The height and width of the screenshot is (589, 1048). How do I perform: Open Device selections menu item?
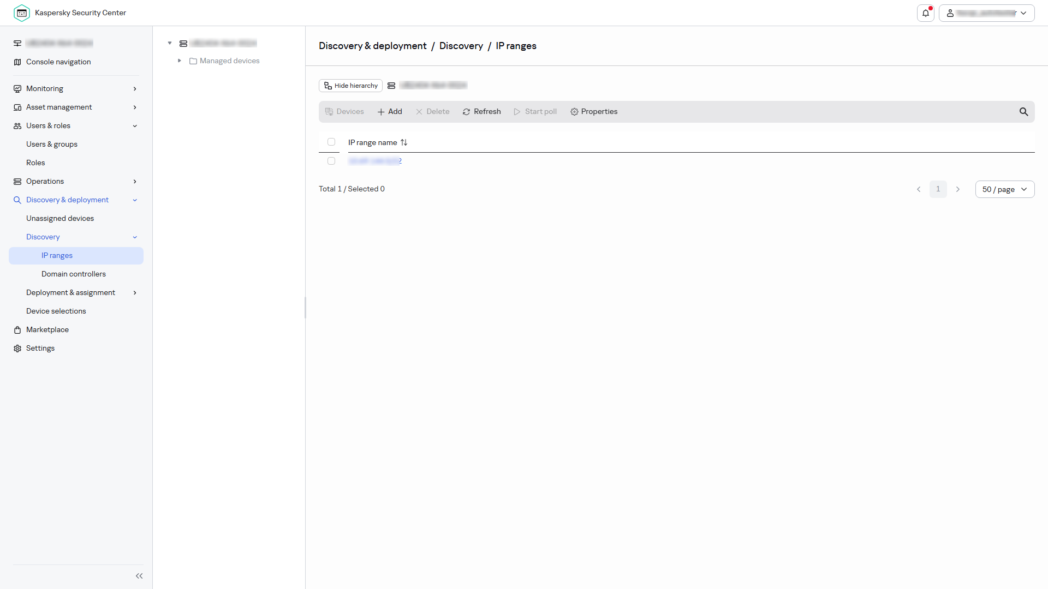[x=56, y=311]
